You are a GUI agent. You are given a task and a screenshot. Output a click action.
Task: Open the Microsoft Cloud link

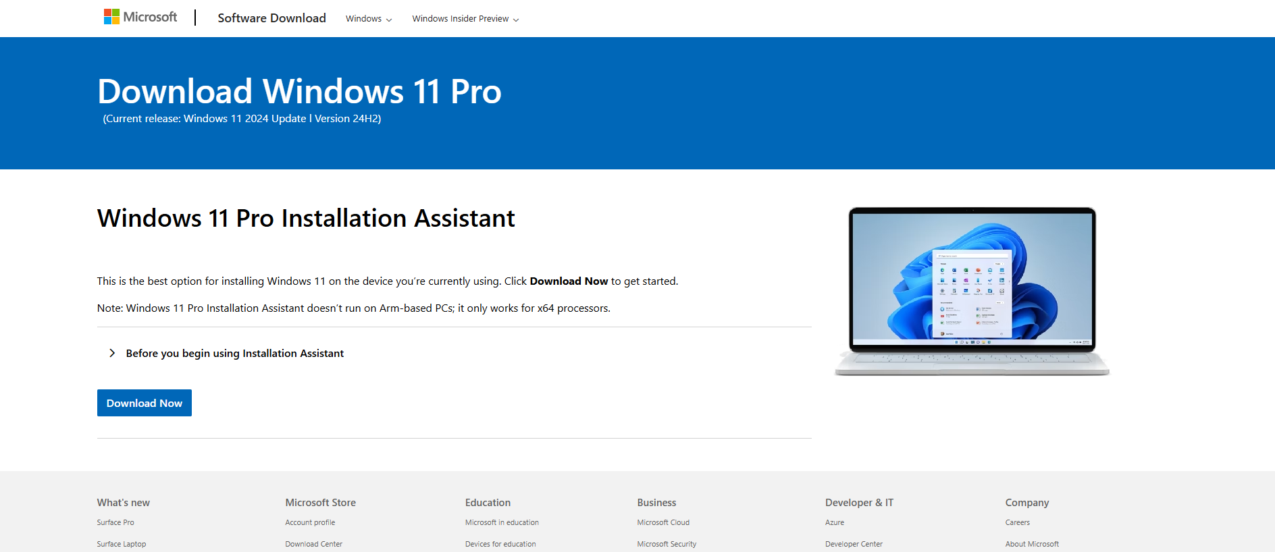663,522
